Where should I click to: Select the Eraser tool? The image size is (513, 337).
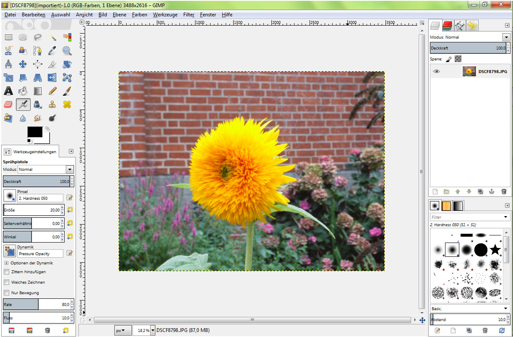8,104
